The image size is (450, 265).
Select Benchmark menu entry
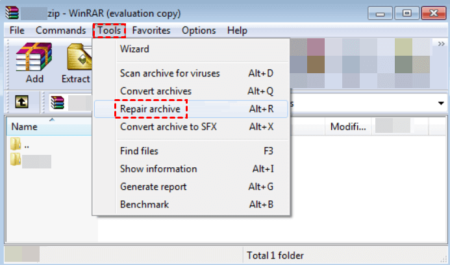pyautogui.click(x=191, y=204)
